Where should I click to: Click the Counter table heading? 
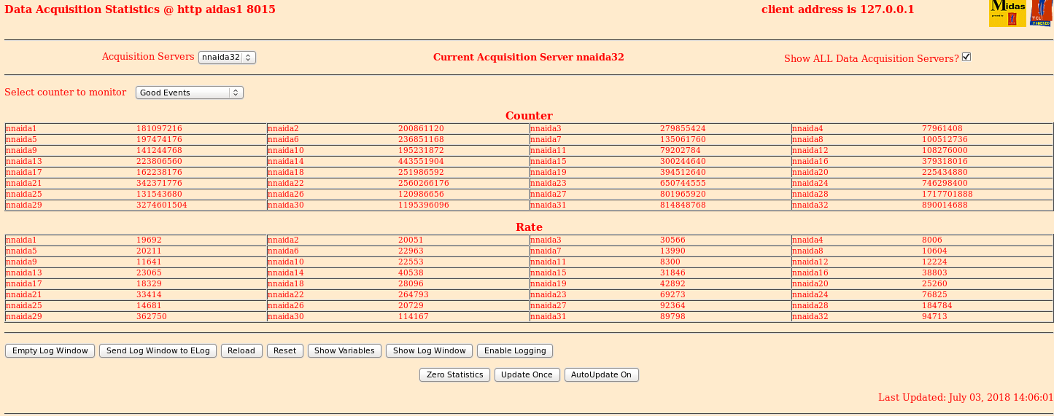[x=529, y=116]
